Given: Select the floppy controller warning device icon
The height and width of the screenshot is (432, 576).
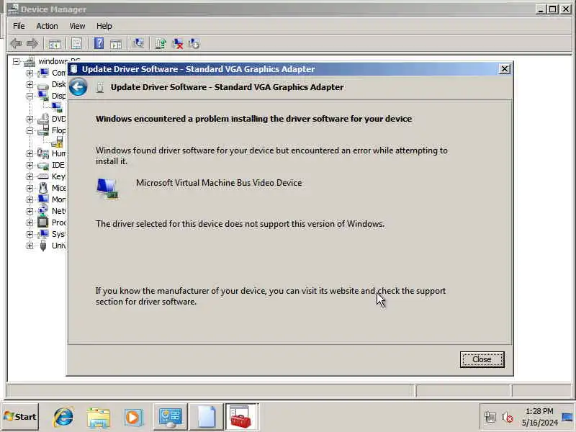Looking at the screenshot, I should point(58,142).
